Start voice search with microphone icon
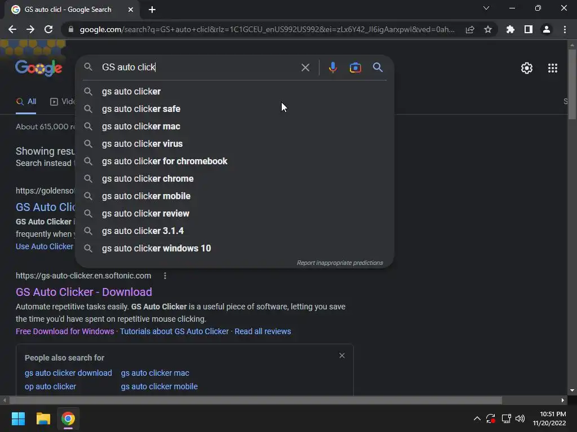 pos(332,67)
